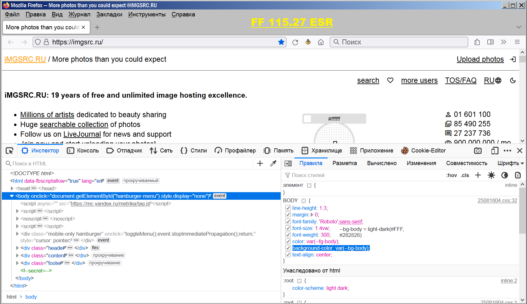Open the Инструменты menu

[147, 14]
